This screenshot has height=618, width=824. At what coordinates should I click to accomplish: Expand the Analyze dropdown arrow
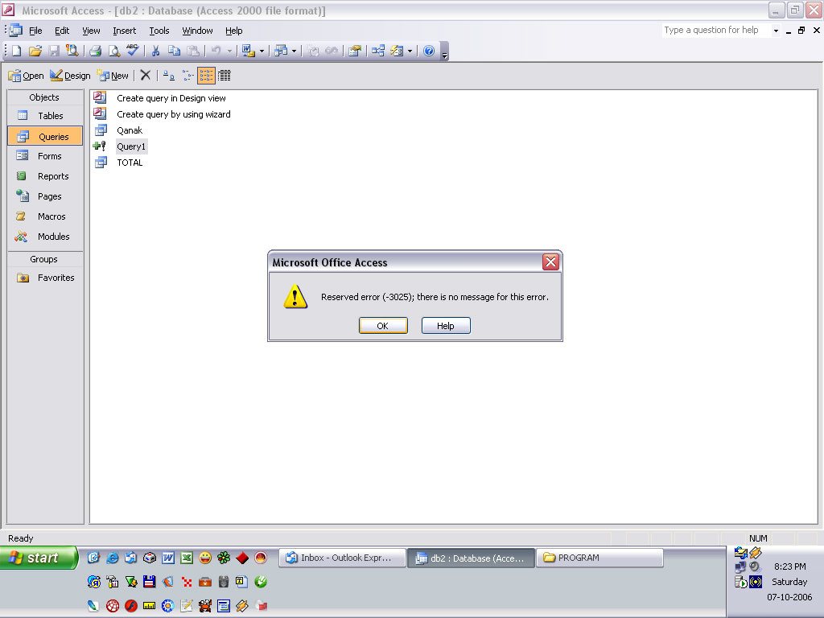click(294, 51)
